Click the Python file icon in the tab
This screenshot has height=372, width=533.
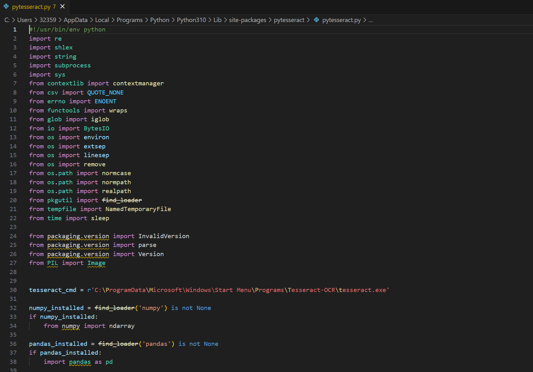[x=6, y=7]
